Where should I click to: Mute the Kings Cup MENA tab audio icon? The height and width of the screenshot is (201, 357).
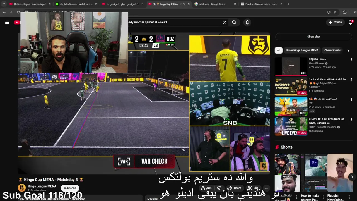(x=184, y=4)
